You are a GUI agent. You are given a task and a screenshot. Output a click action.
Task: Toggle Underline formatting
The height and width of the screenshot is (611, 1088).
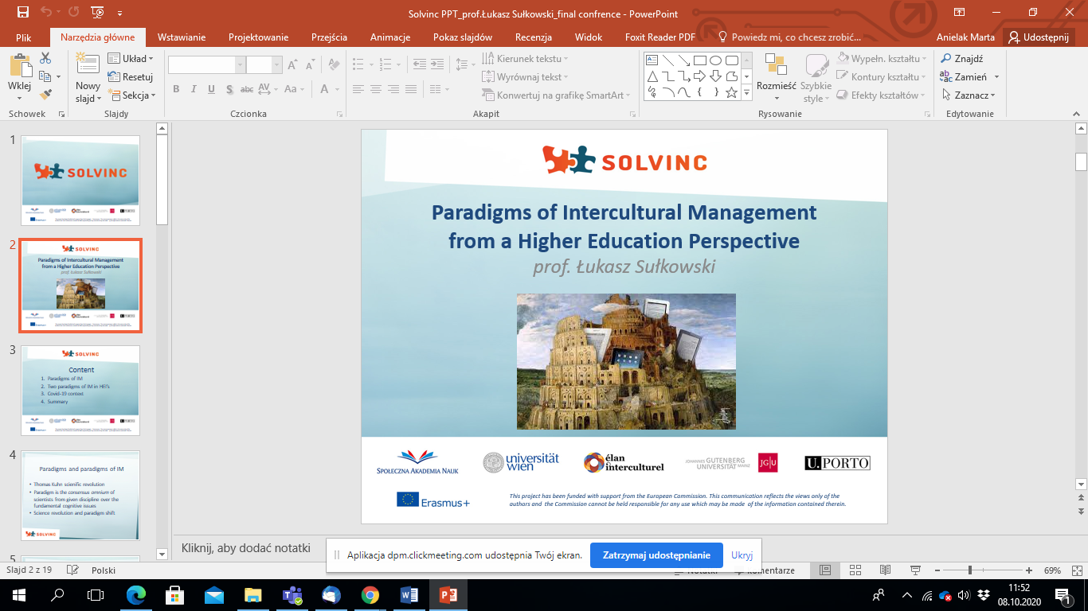point(211,89)
